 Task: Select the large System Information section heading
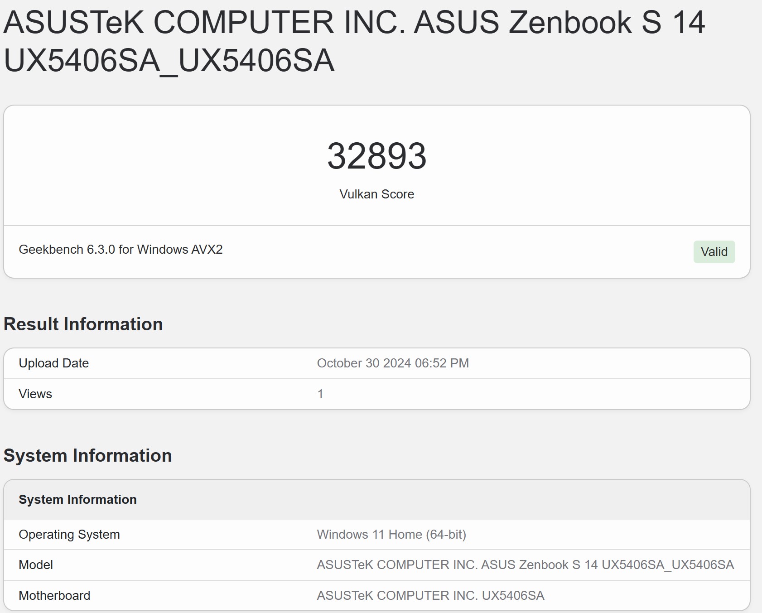point(87,456)
